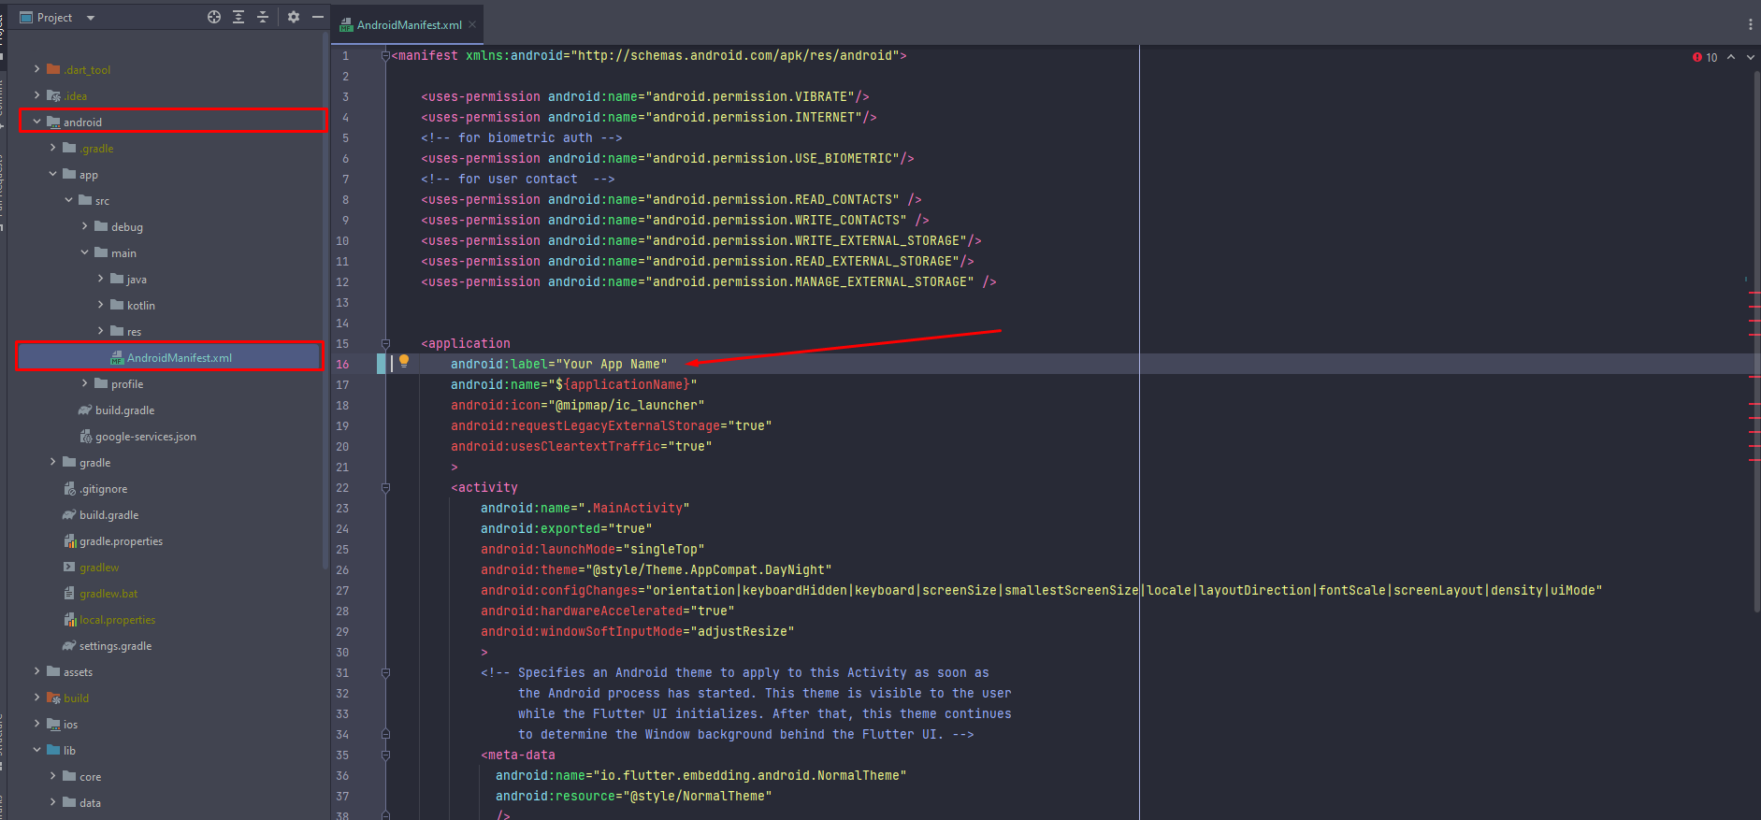Expand the ios folder

pyautogui.click(x=37, y=724)
